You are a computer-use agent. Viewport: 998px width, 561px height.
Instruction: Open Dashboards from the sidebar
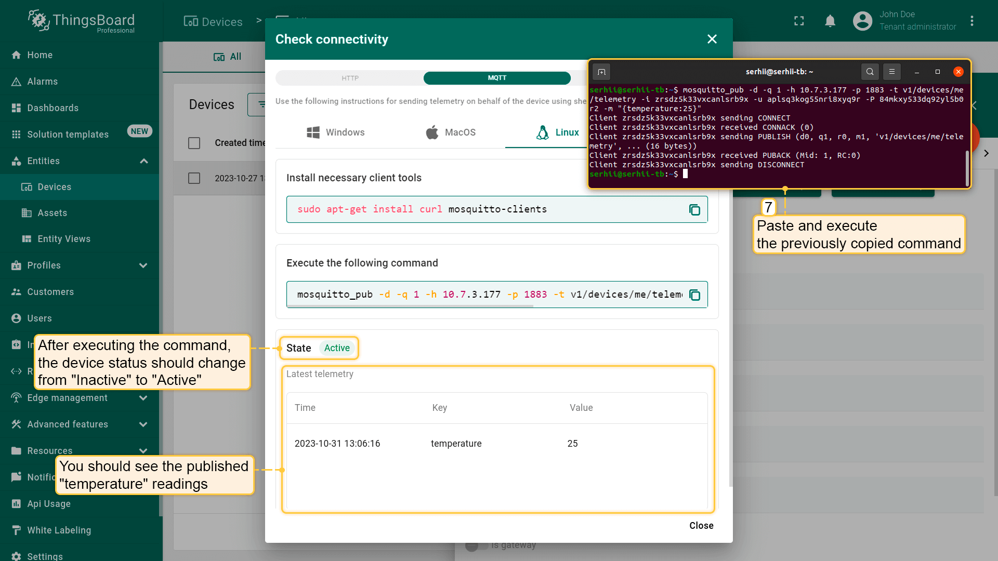52,108
